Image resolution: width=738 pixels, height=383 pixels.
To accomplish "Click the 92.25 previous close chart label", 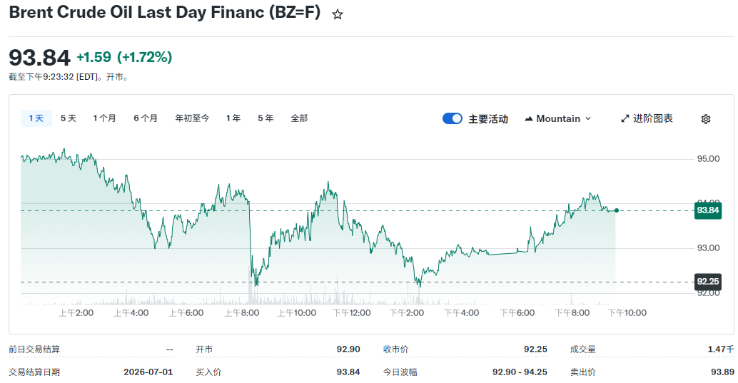I will click(708, 282).
